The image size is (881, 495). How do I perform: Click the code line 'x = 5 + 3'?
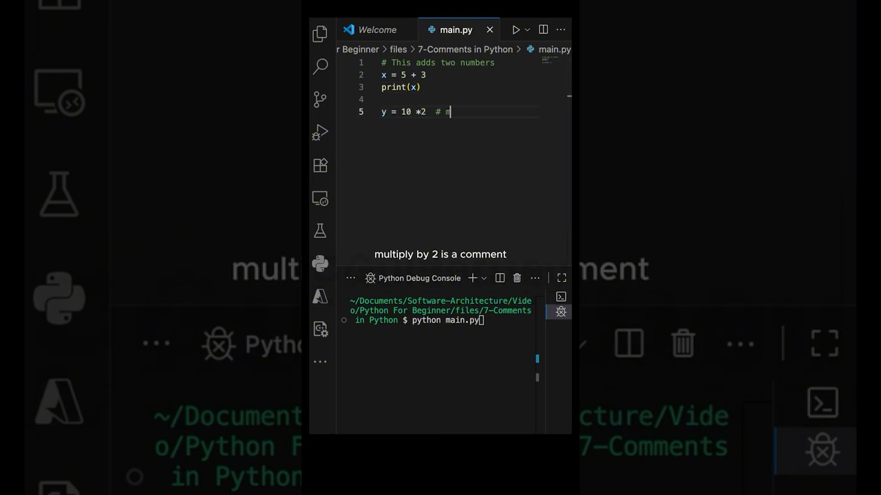[403, 75]
